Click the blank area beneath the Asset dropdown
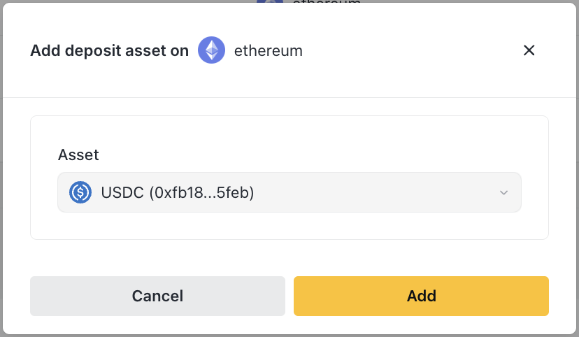Image resolution: width=579 pixels, height=337 pixels. (x=289, y=225)
